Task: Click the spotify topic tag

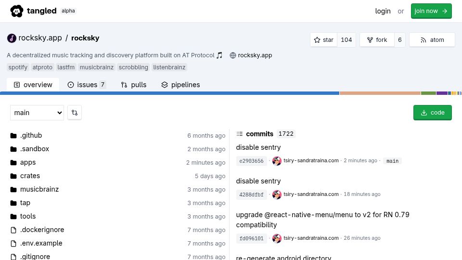Action: coord(18,67)
